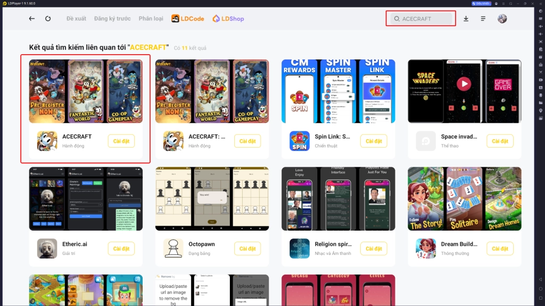The image size is (545, 306).
Task: Toggle fullscreen in LDPlayer sidebar
Action: click(x=541, y=41)
